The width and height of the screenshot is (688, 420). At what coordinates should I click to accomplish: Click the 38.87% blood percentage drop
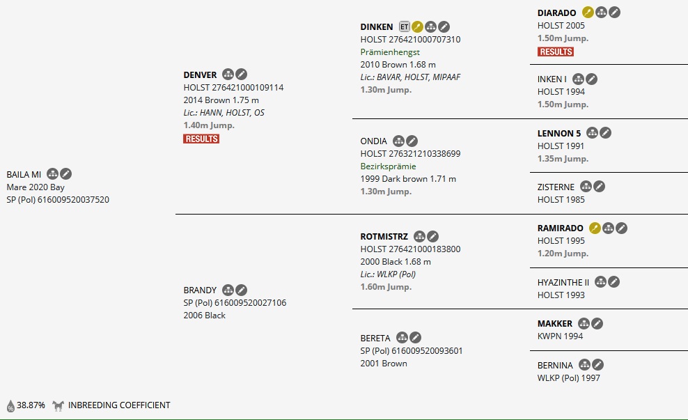[x=11, y=405]
